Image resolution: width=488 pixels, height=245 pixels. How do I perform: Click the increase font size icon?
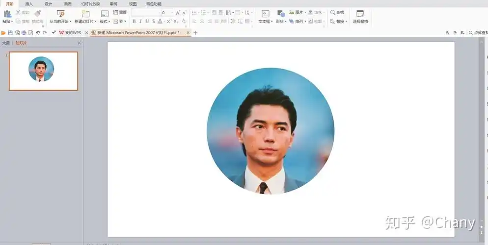pyautogui.click(x=178, y=12)
